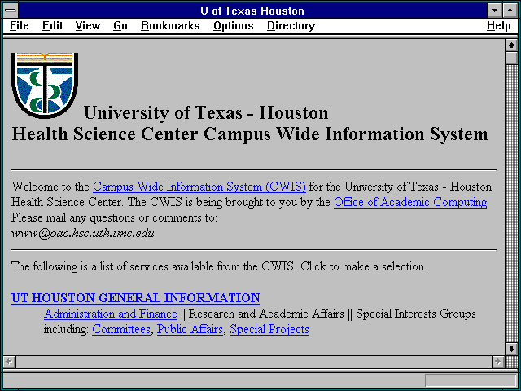This screenshot has width=521, height=391.
Task: Go to Administration and Finance link
Action: pyautogui.click(x=111, y=314)
